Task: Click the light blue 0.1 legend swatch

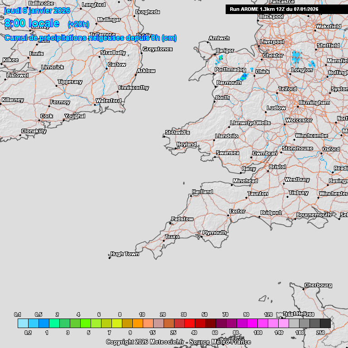Action: click(23, 324)
